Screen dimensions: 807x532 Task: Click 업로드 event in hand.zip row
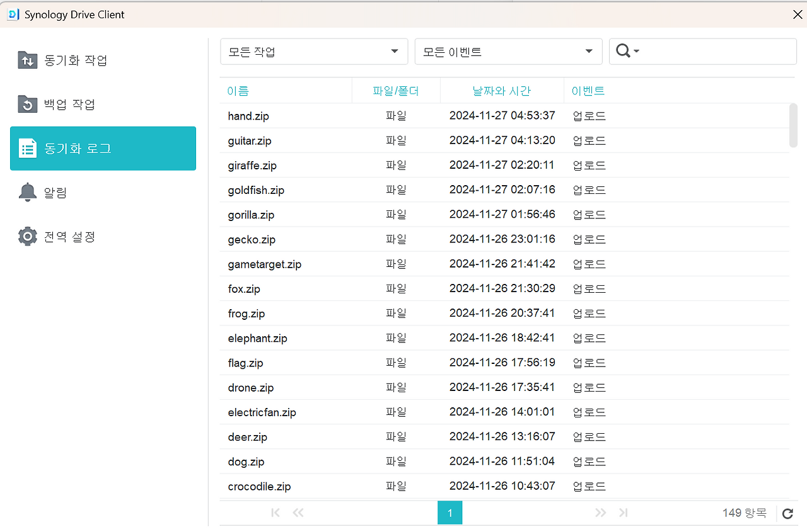(x=589, y=116)
